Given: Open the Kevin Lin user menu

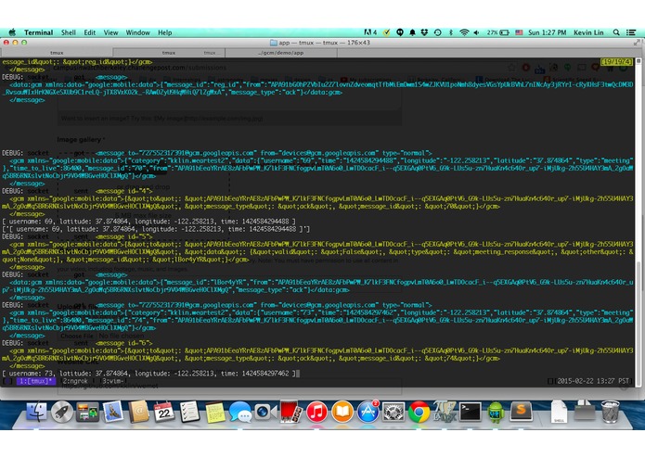Looking at the screenshot, I should (588, 32).
